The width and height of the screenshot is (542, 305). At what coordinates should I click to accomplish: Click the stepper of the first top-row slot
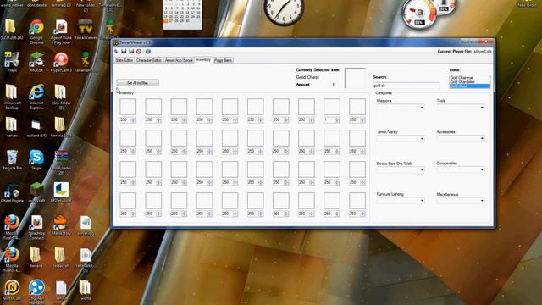(x=134, y=120)
